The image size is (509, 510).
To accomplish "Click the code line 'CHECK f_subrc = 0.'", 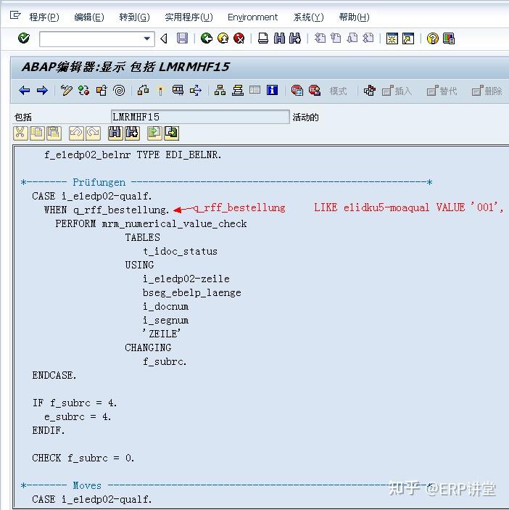I will [x=83, y=458].
